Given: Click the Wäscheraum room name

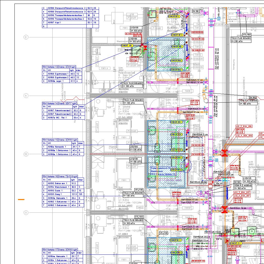Looking at the screenshot, I should [255, 215].
